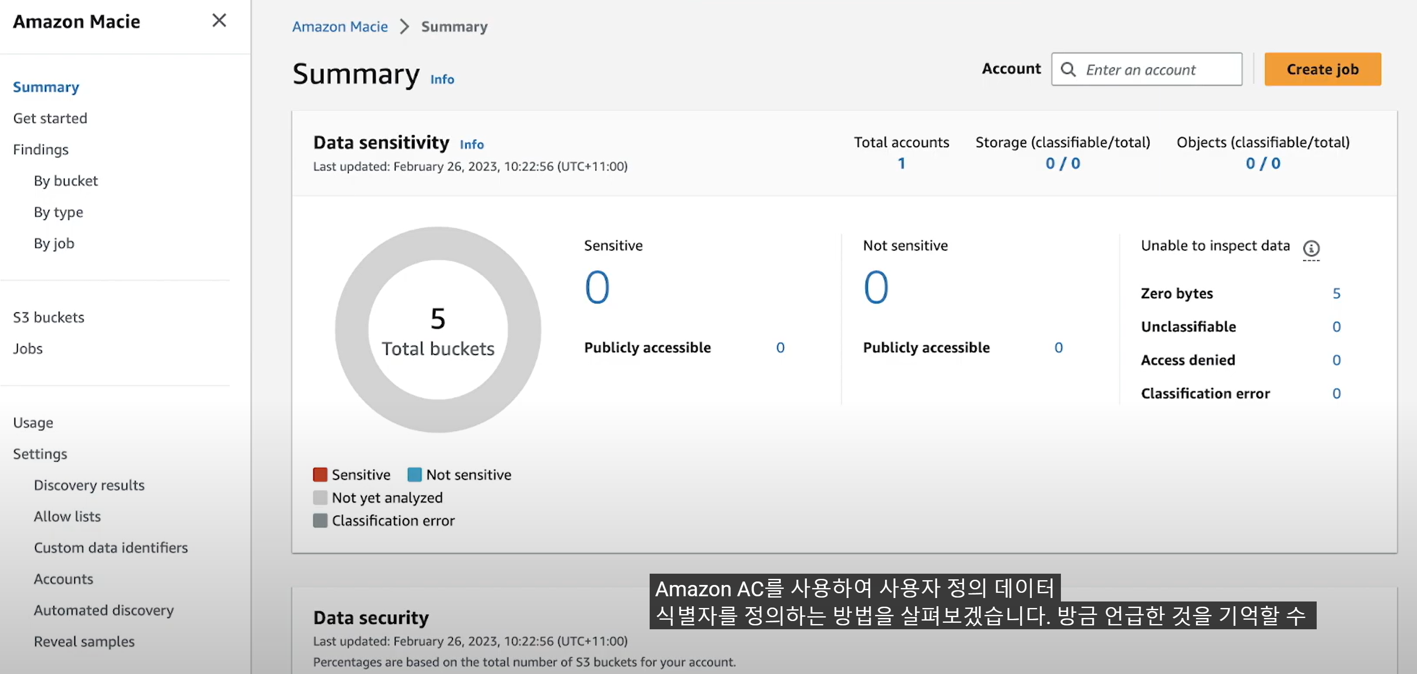This screenshot has height=674, width=1417.
Task: Click the Classification error legend swatch
Action: 320,521
